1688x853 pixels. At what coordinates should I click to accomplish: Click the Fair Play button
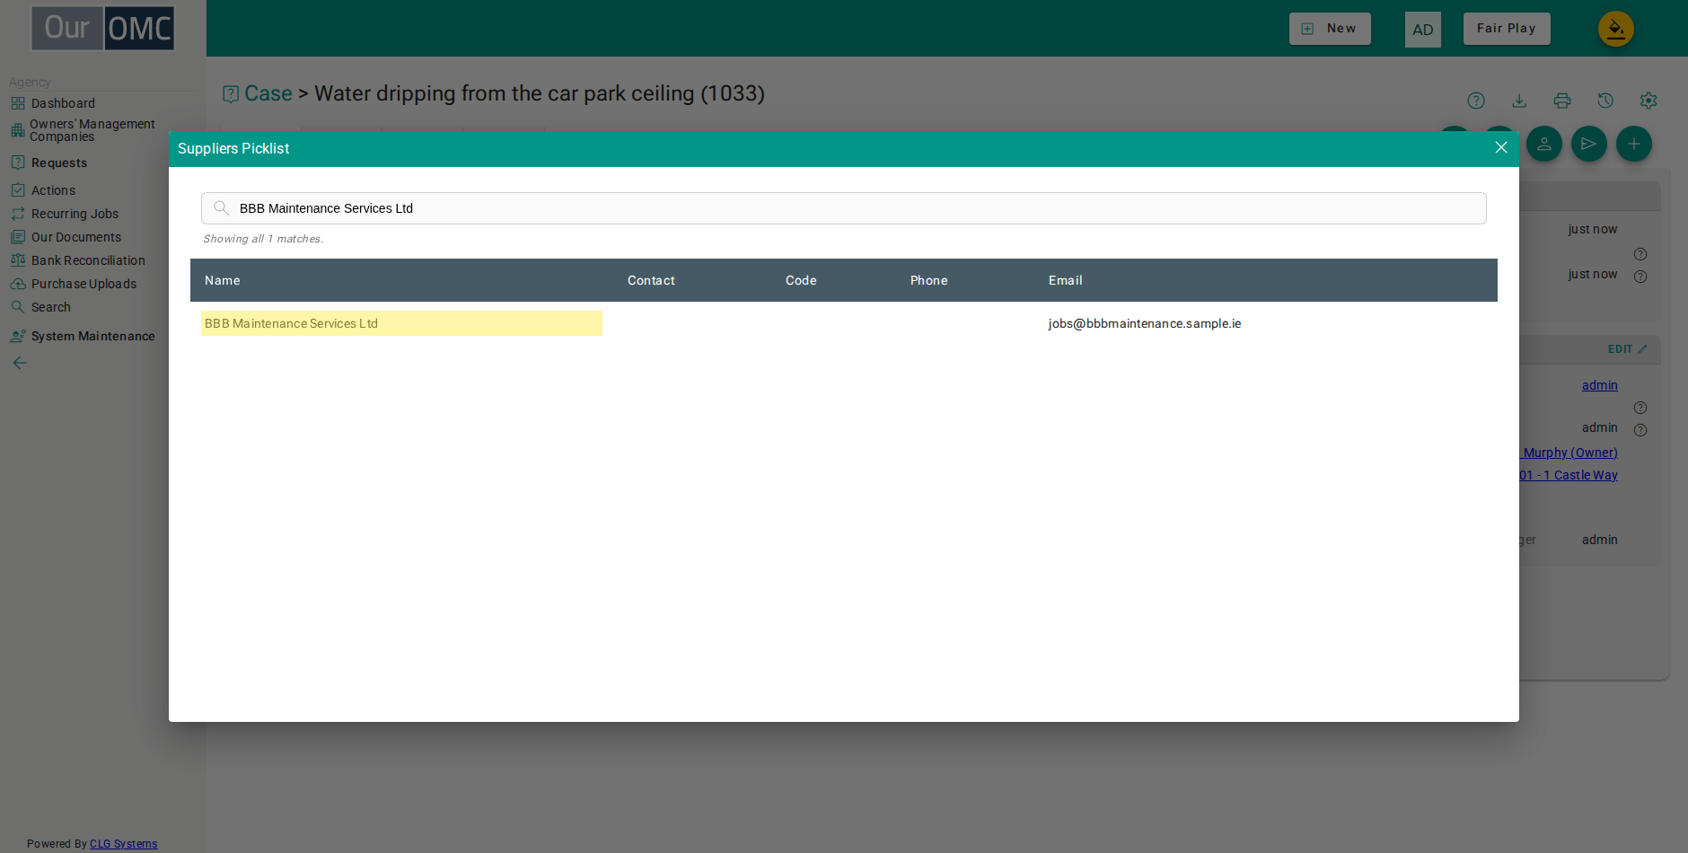pyautogui.click(x=1507, y=29)
